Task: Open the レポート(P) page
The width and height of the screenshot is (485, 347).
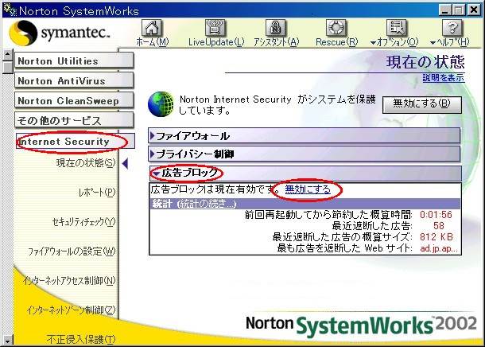Action: click(x=97, y=193)
